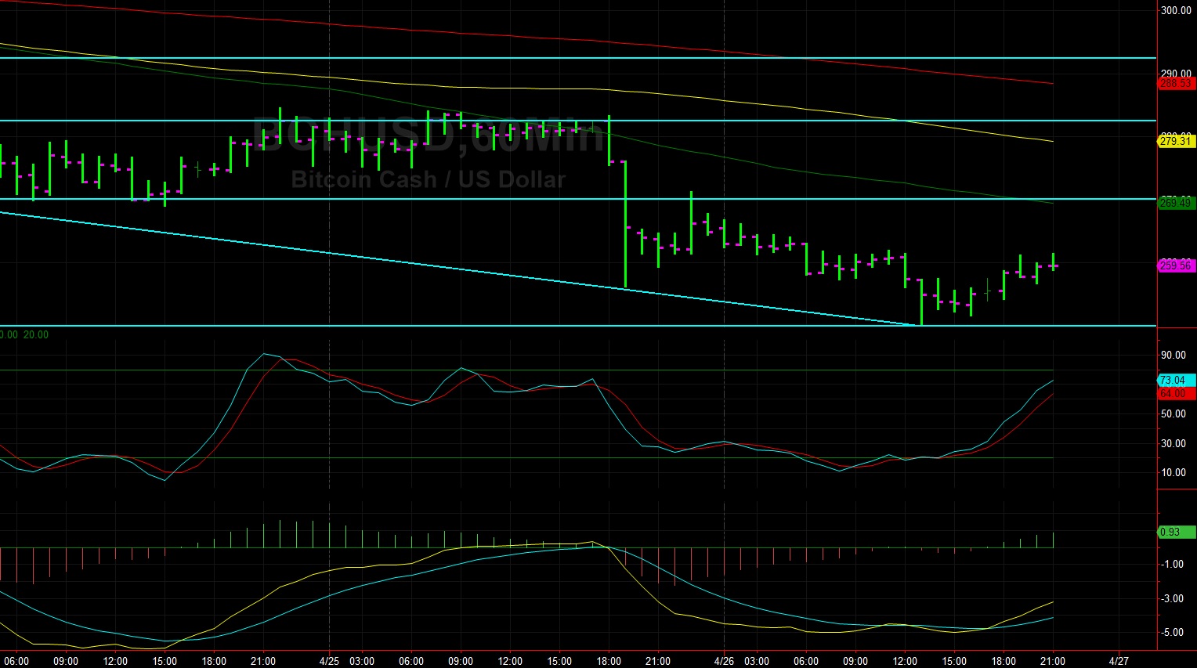Click the 10.00 stochastic scale label
Image resolution: width=1197 pixels, height=668 pixels.
(1173, 472)
